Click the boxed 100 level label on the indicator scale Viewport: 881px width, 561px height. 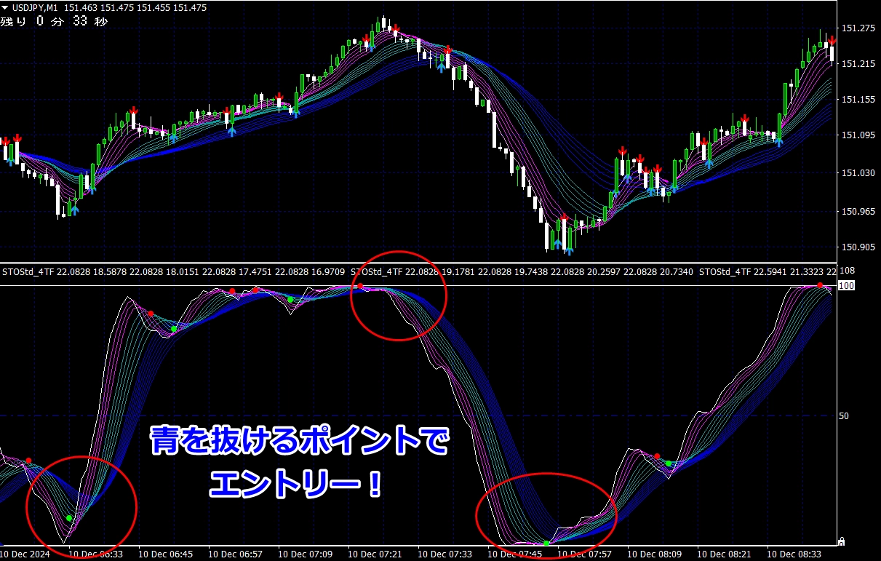(845, 286)
